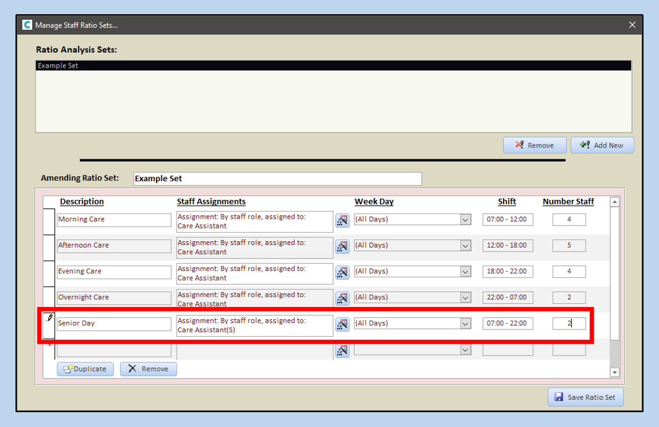
Task: Click Save Ratio Set button
Action: 585,397
